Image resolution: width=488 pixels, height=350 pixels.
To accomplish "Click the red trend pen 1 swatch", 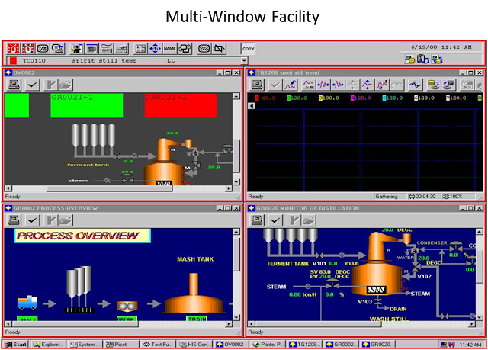I will (256, 98).
